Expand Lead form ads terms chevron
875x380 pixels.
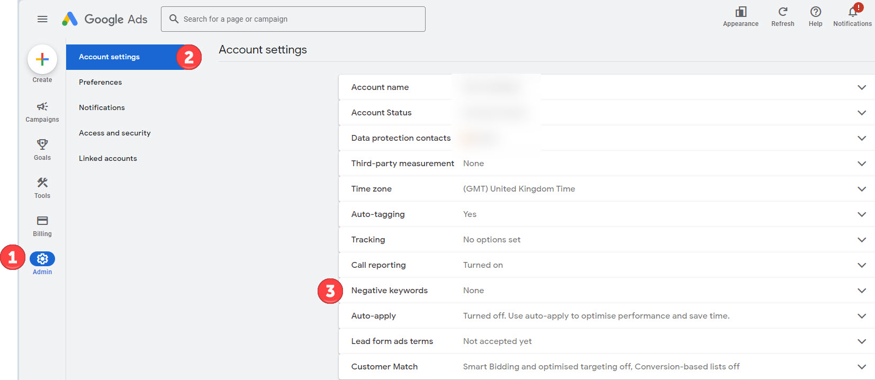[x=862, y=341]
